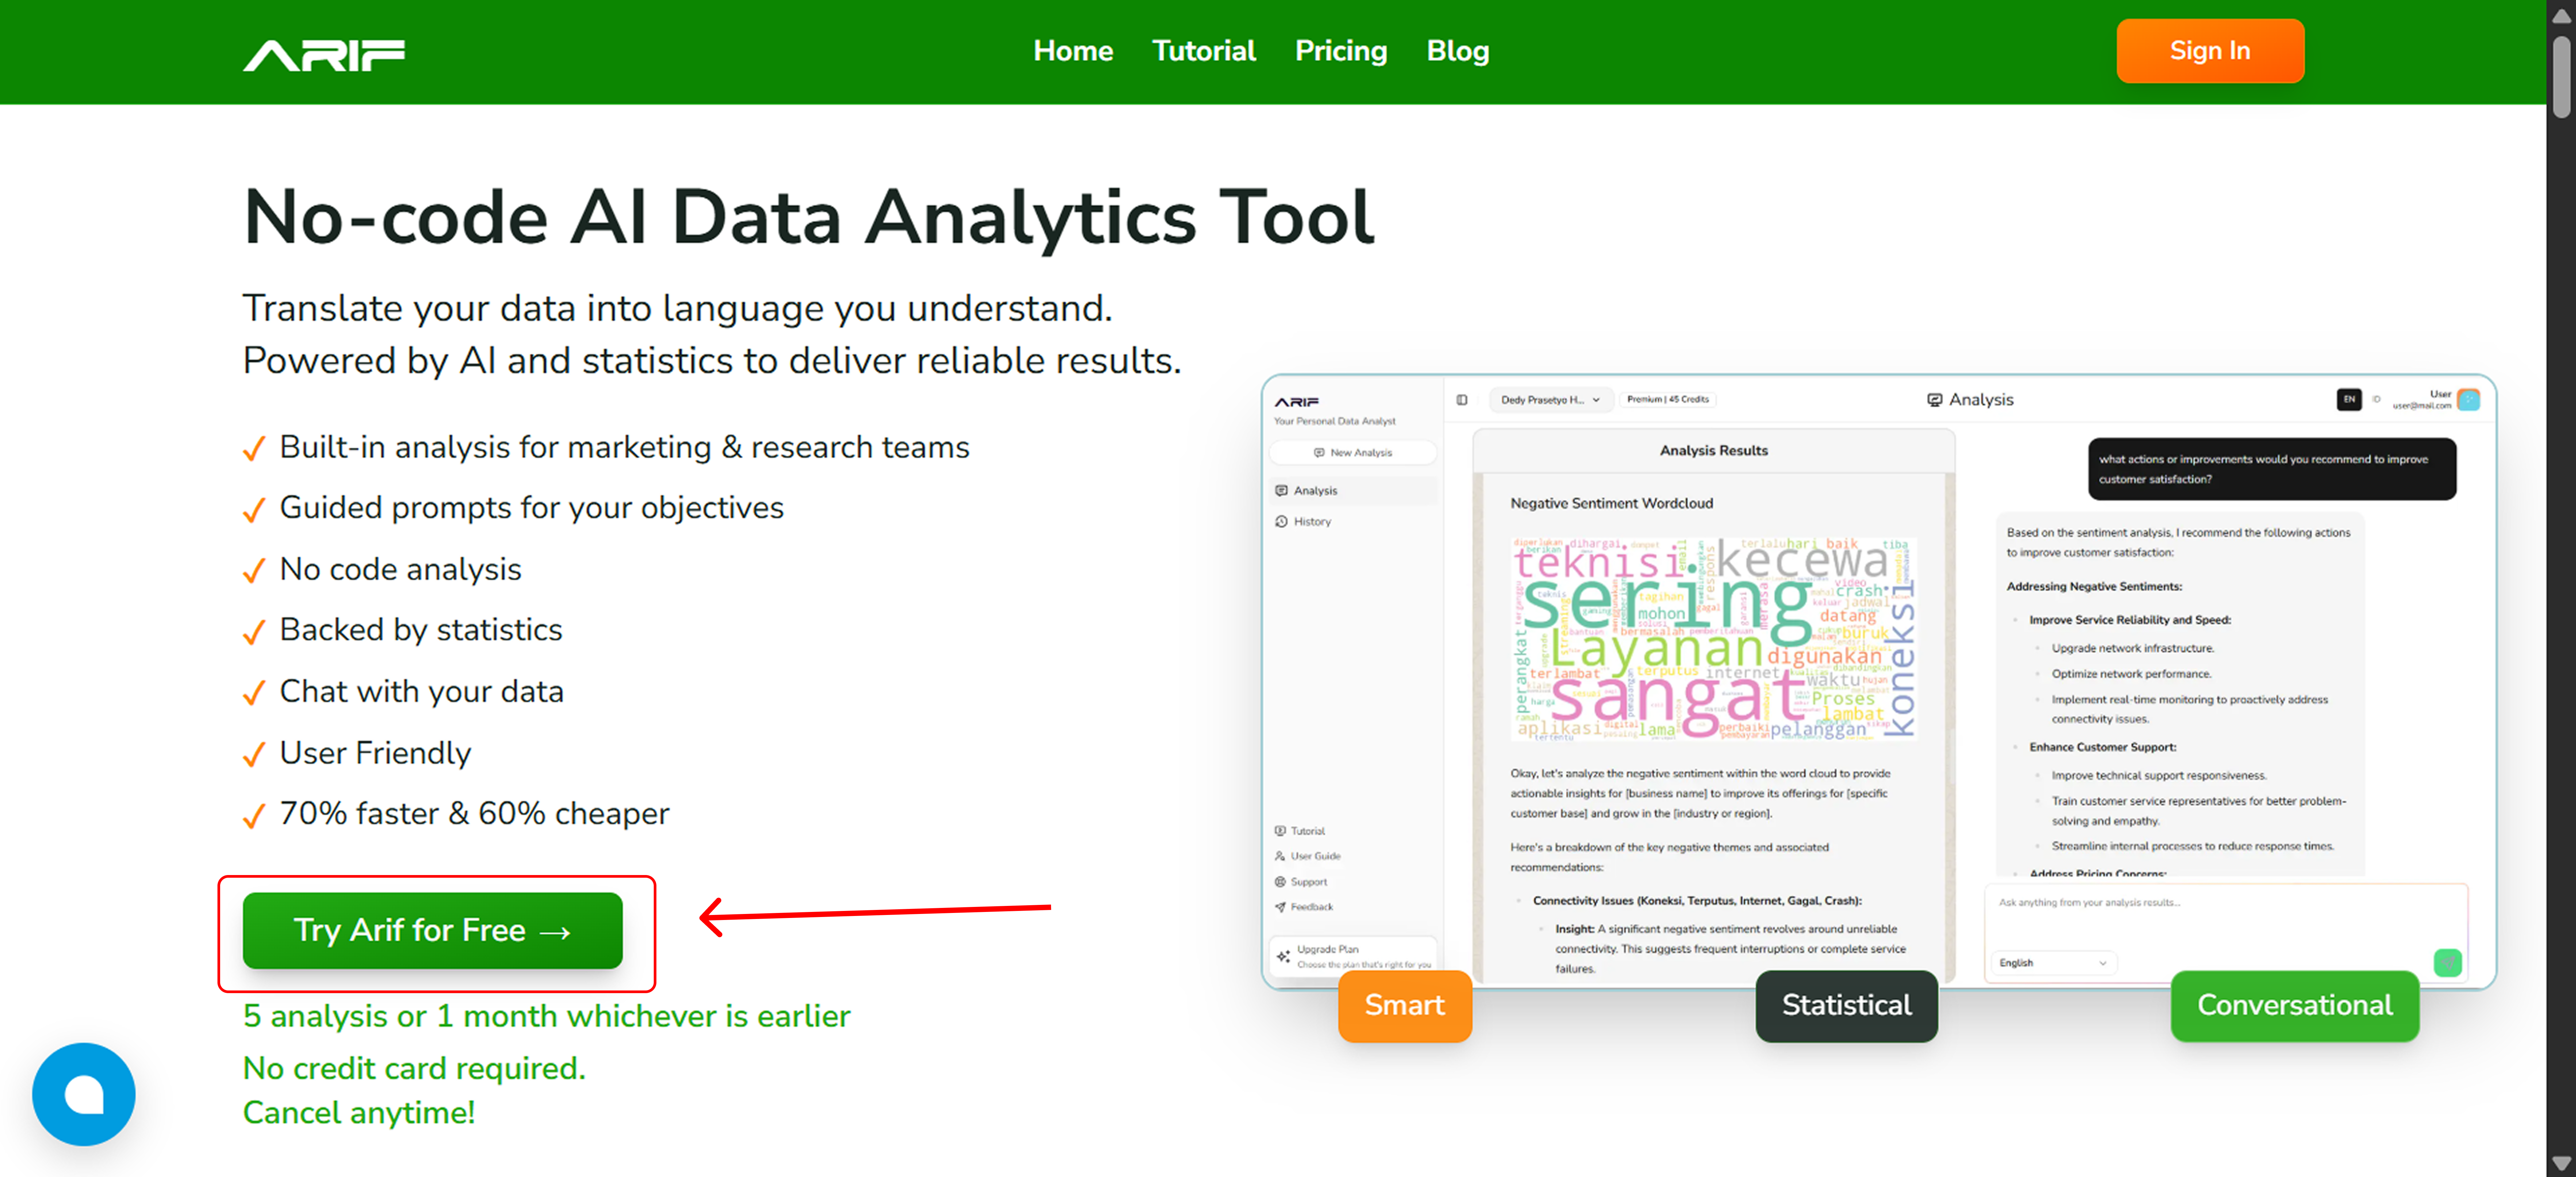Click the sidebar collapse panel icon

1461,400
